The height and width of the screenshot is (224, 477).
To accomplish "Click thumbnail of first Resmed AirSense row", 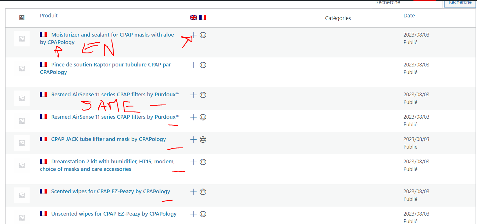I will [22, 98].
